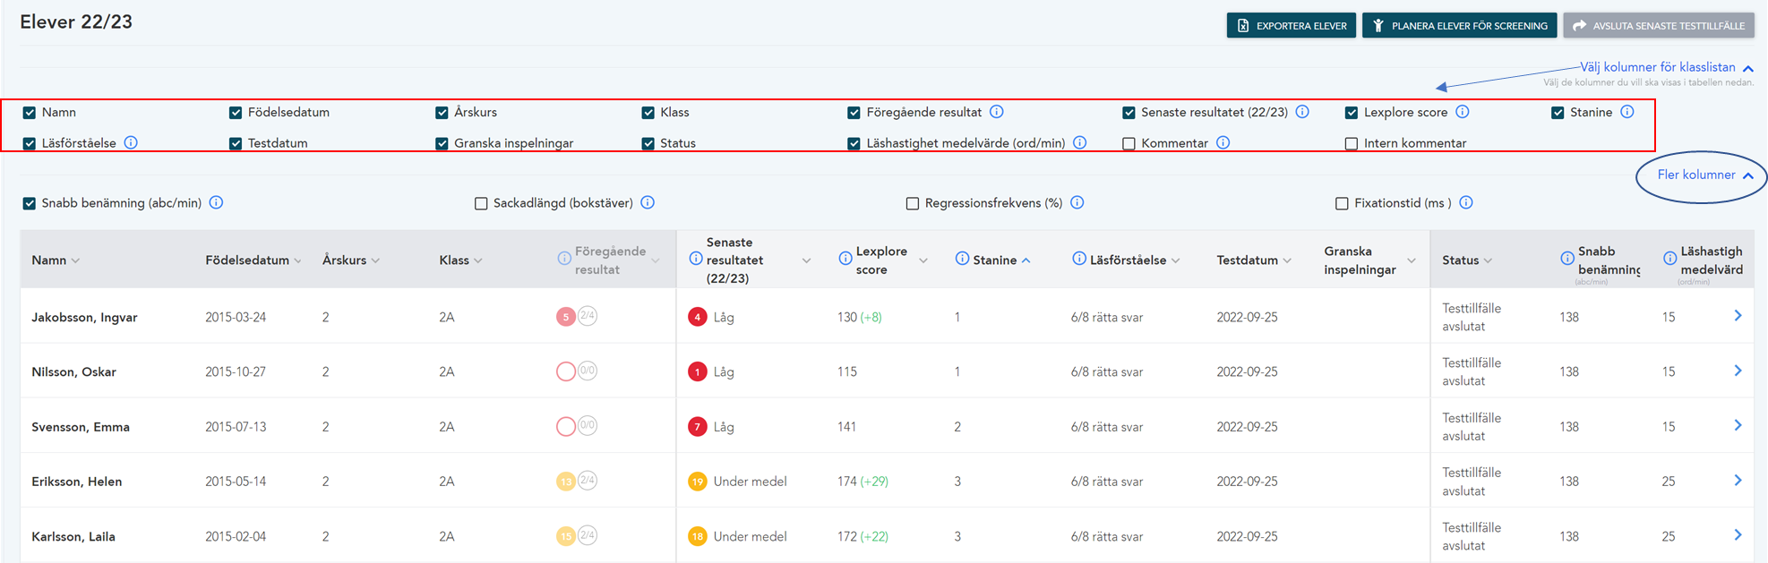Uncheck the Status column checkbox

[648, 143]
